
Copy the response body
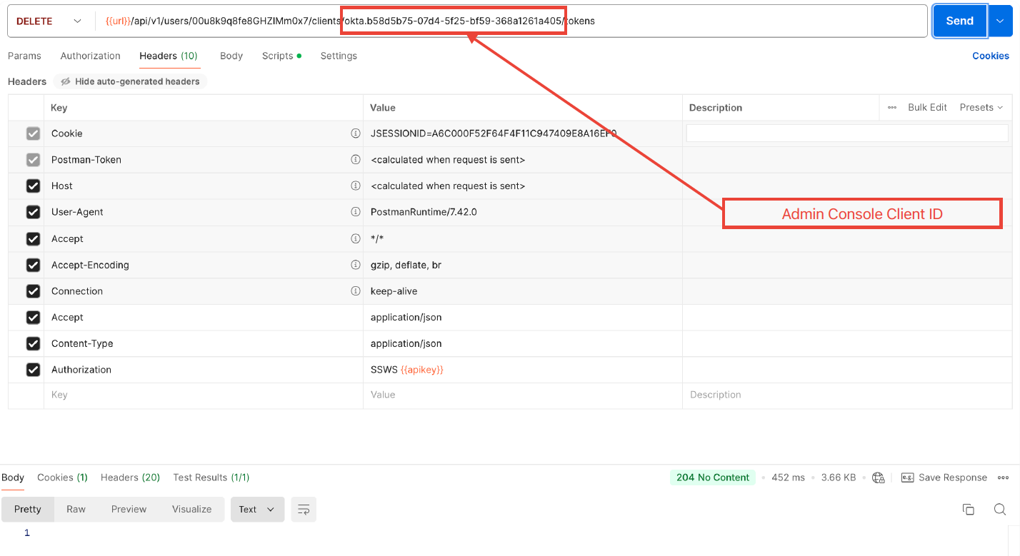pos(968,509)
